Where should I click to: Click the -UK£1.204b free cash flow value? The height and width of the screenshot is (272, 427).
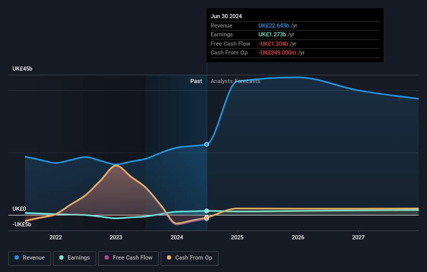coord(273,44)
